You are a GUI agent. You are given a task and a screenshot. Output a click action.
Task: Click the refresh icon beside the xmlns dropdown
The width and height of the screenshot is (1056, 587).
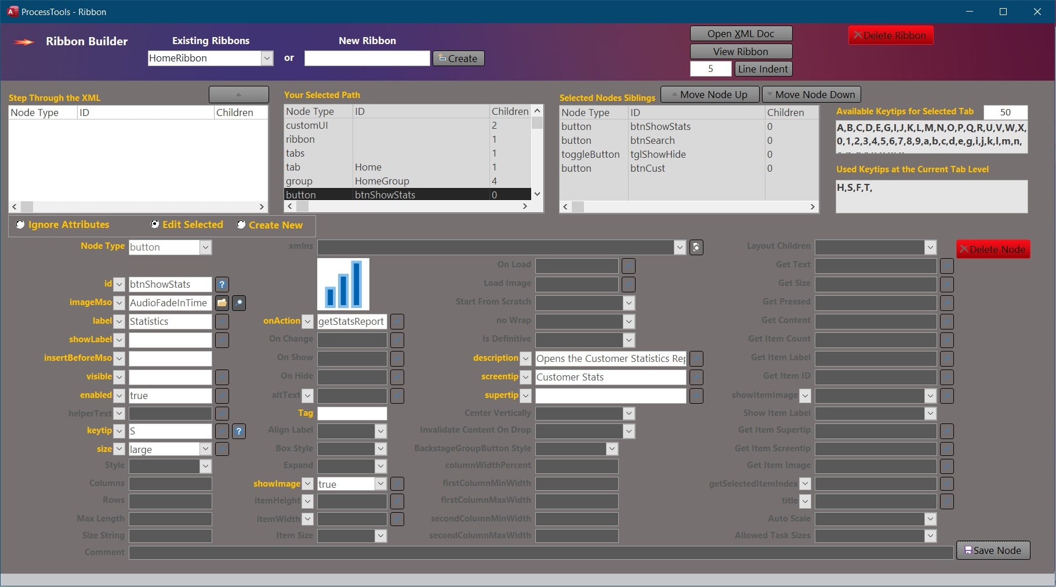(696, 247)
